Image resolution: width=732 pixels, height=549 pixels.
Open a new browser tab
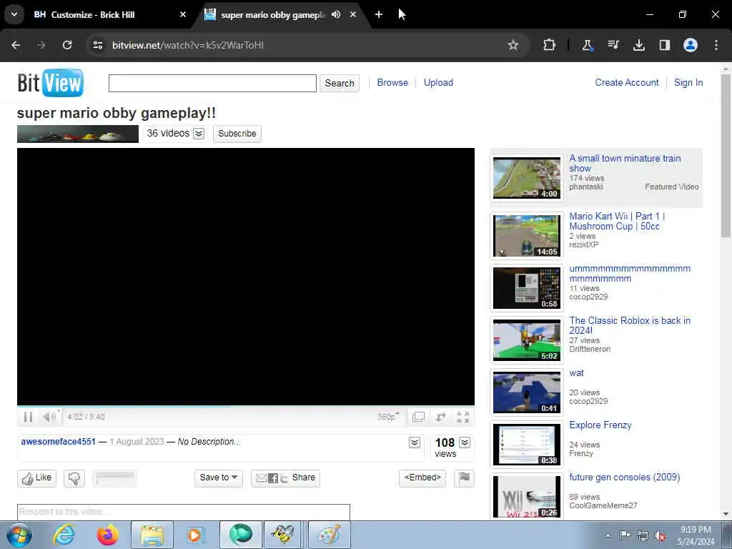pyautogui.click(x=379, y=14)
